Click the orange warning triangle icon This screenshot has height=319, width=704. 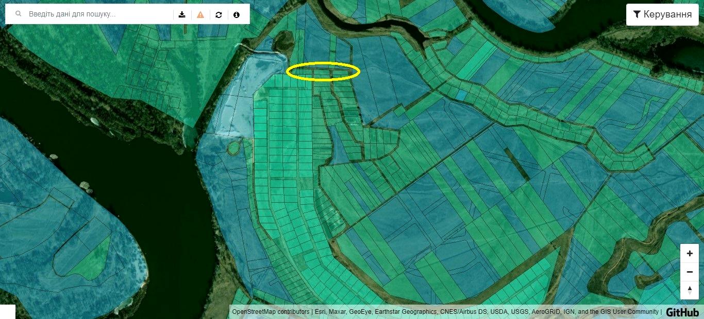[200, 14]
